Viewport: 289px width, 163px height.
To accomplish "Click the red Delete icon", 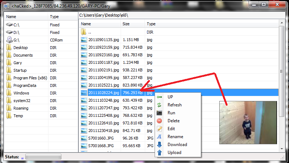I will pos(159,121).
